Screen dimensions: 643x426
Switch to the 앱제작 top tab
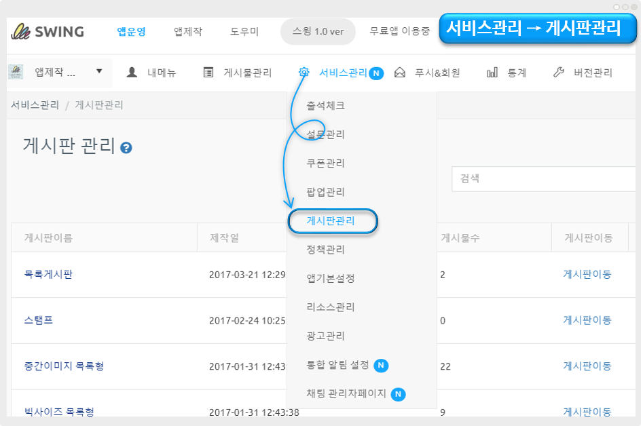tap(188, 31)
